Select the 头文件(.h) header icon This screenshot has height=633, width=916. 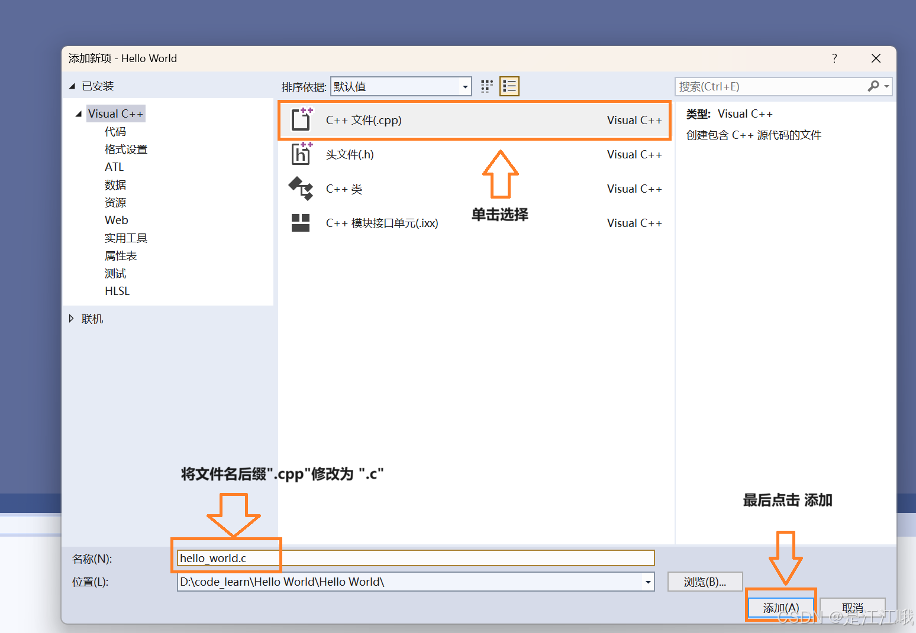[x=301, y=154]
